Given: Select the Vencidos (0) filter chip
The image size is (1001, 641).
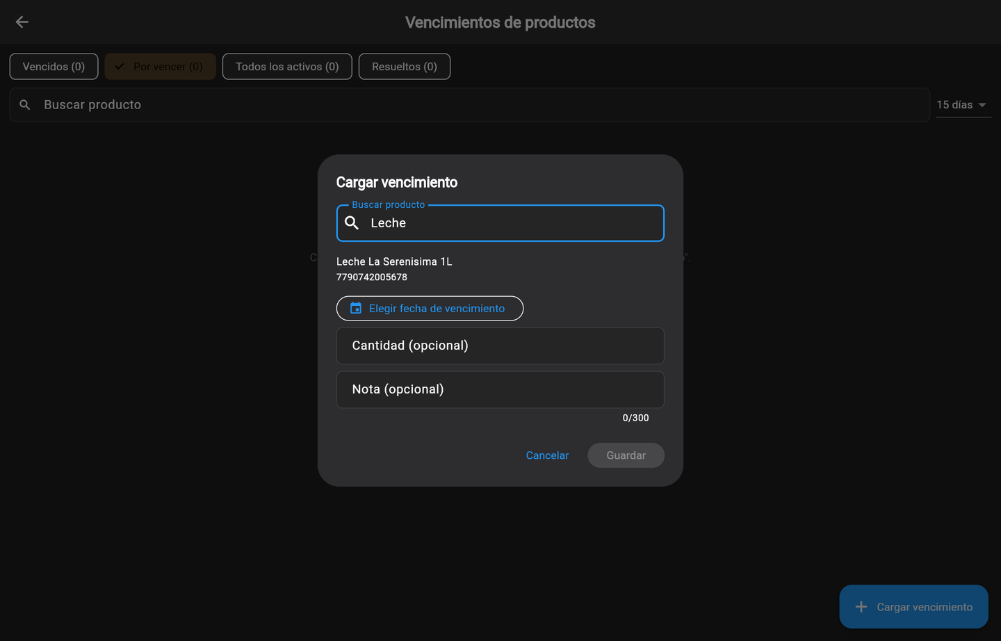Looking at the screenshot, I should (x=54, y=67).
